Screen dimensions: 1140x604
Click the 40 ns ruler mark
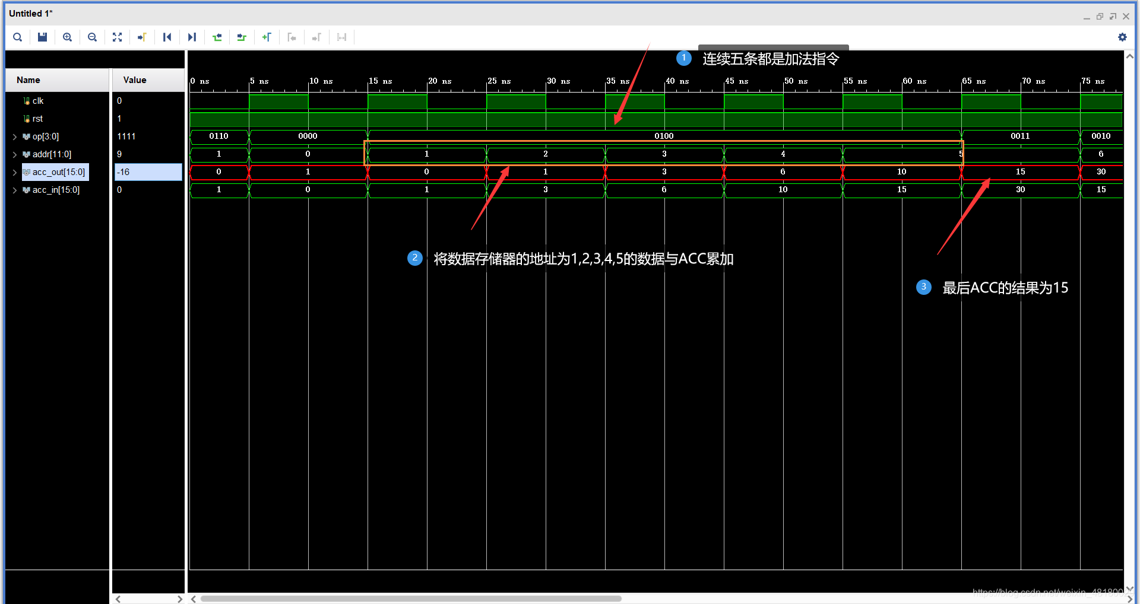(677, 81)
